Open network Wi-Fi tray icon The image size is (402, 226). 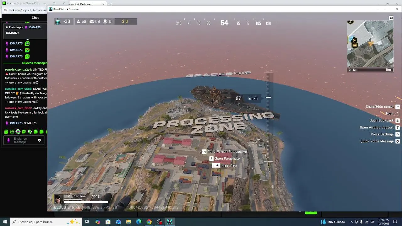pos(367,222)
